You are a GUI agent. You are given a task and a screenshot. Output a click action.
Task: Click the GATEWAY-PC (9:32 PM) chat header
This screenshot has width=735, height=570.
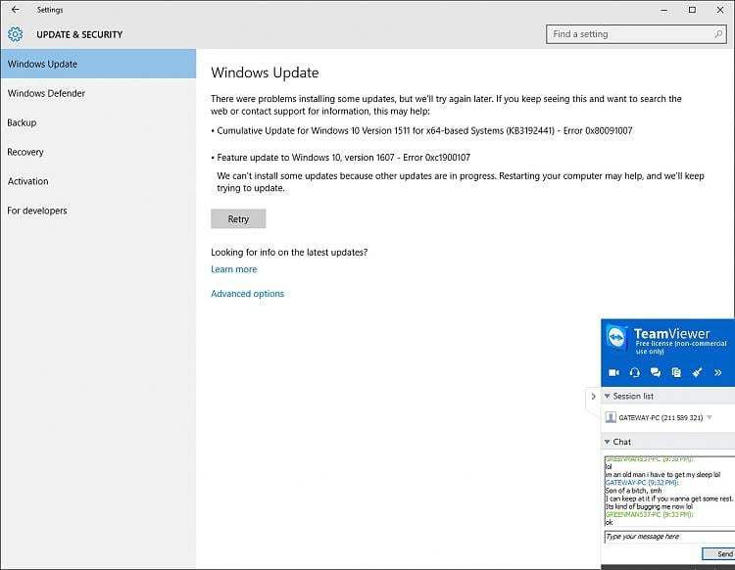point(642,483)
